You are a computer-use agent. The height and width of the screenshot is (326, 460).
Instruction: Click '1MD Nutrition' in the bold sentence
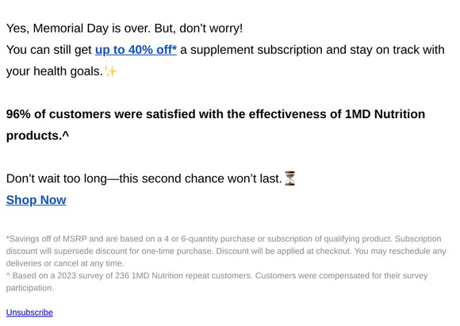pyautogui.click(x=385, y=114)
